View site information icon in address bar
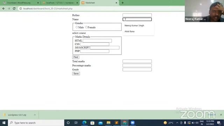The height and width of the screenshot is (126, 224). pos(21,8)
